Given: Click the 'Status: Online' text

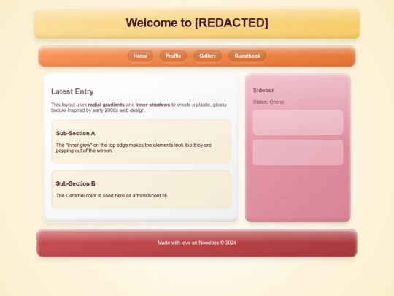Looking at the screenshot, I should [x=269, y=102].
